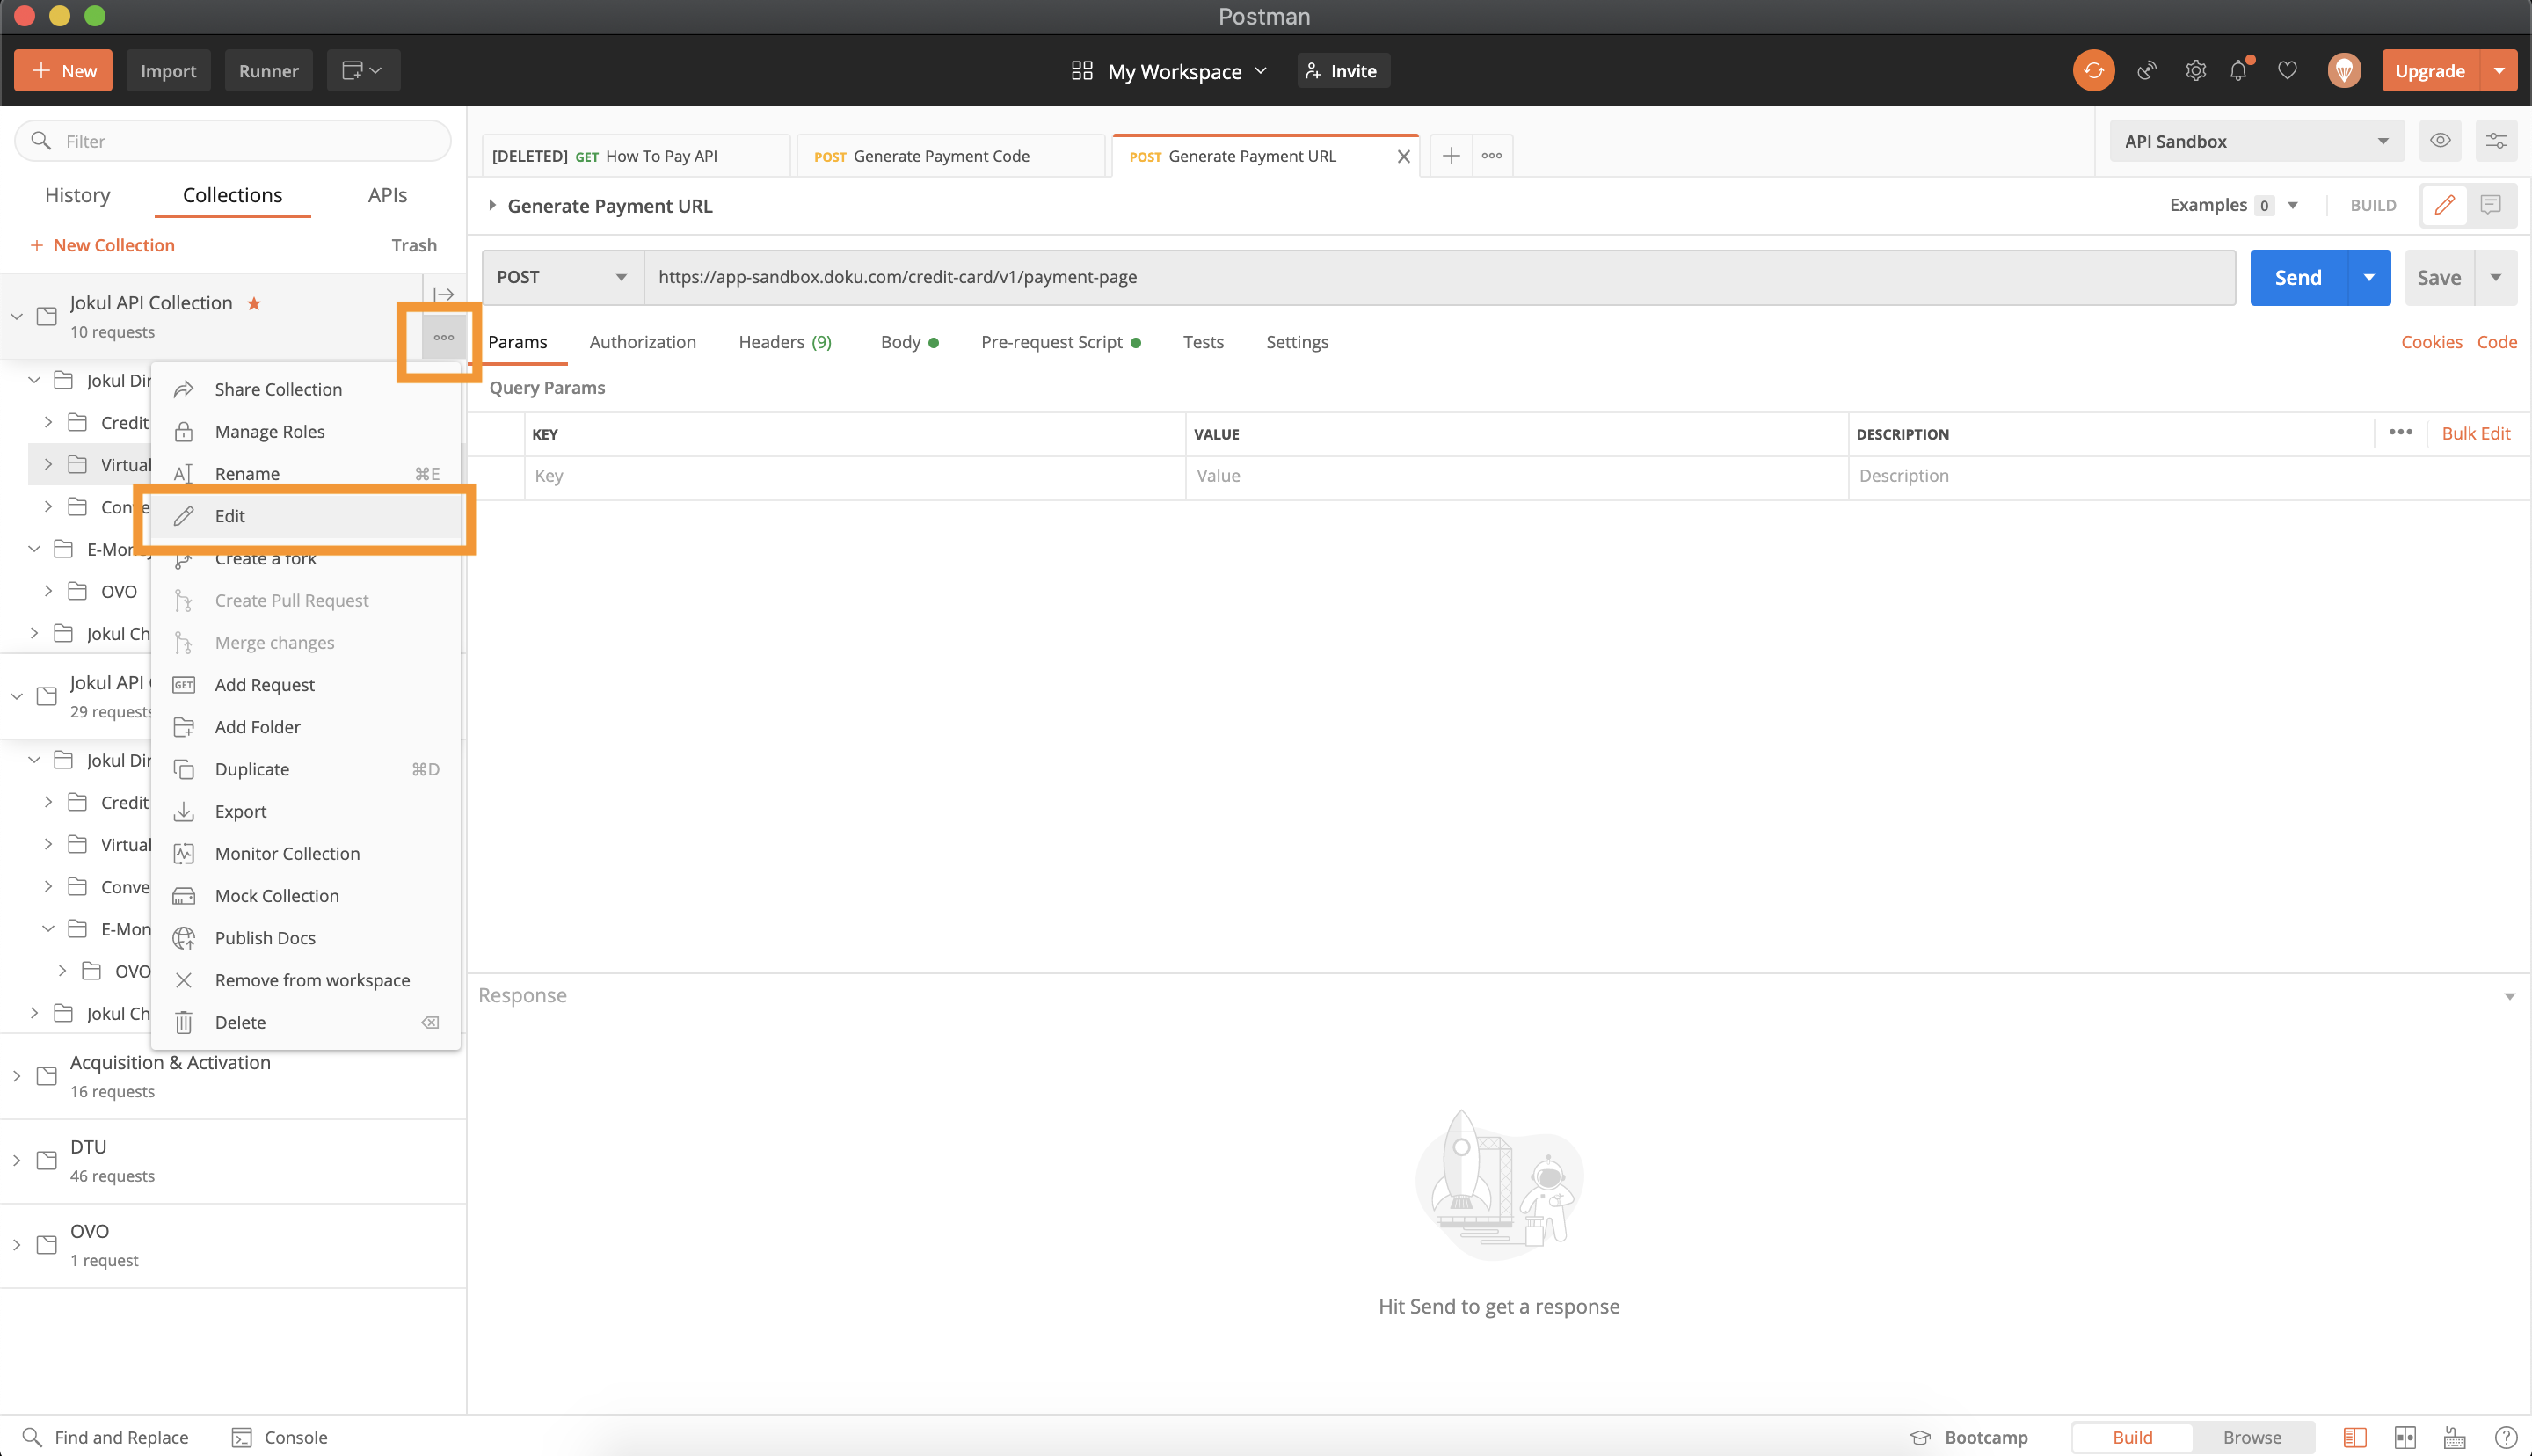
Task: Click the Export option in context menu
Action: click(240, 811)
